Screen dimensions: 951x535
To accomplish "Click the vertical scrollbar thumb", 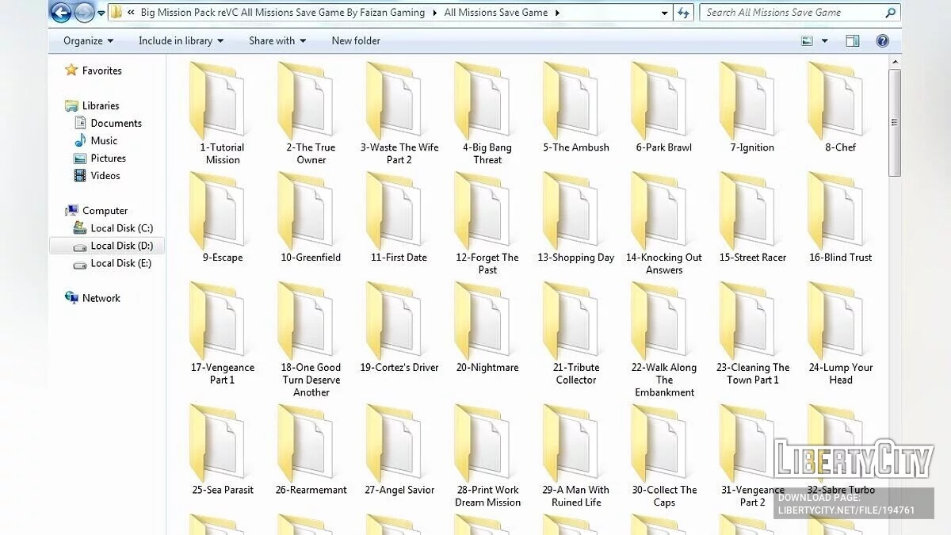I will (x=894, y=122).
